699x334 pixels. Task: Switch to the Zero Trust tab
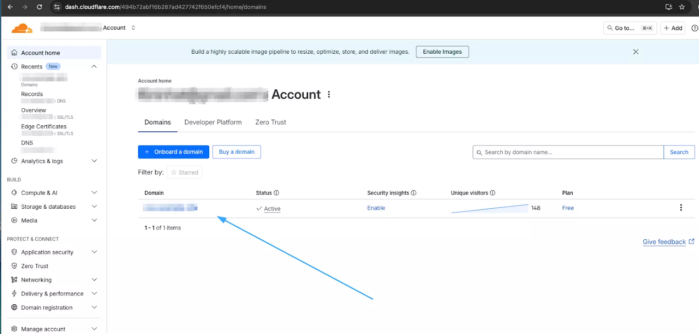(x=270, y=122)
